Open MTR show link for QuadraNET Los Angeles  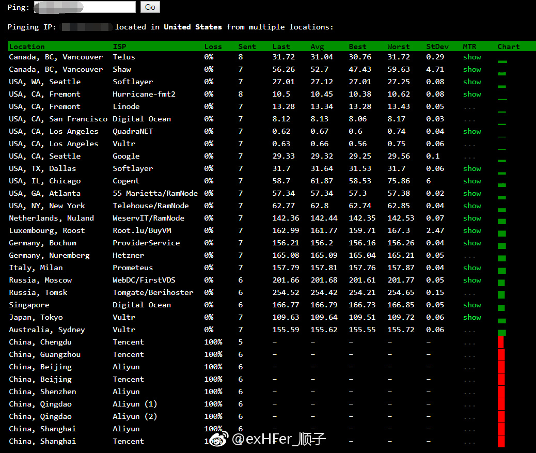pyautogui.click(x=472, y=131)
